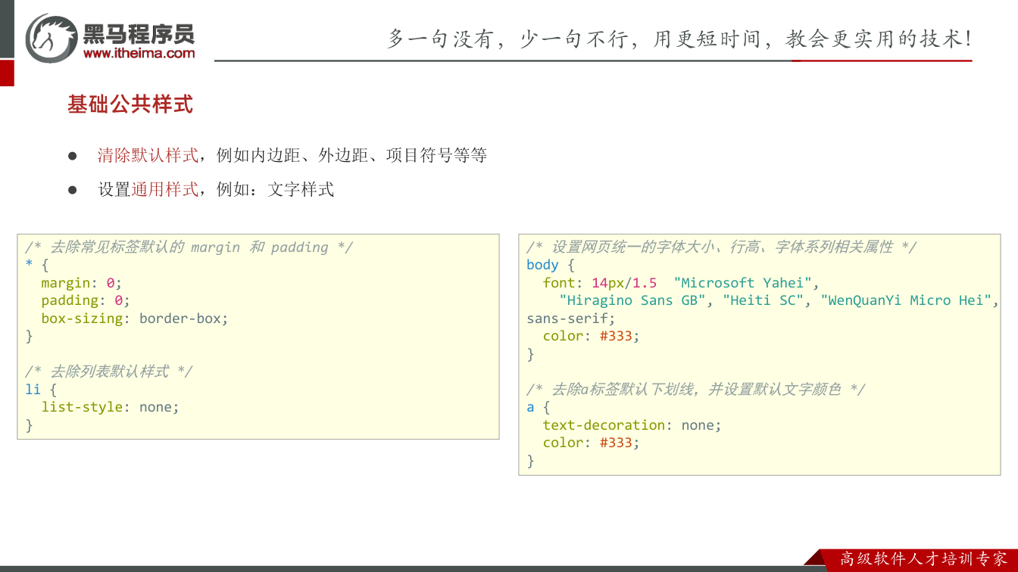The width and height of the screenshot is (1018, 572).
Task: Click the li selector in the code
Action: coord(33,390)
